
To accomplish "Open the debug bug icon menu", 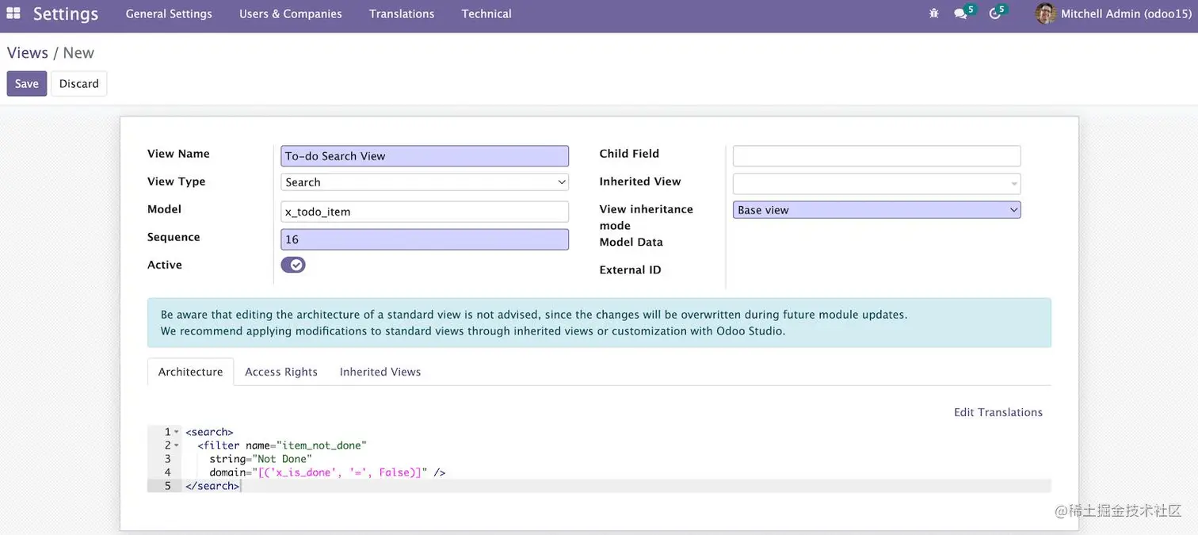I will (x=933, y=13).
